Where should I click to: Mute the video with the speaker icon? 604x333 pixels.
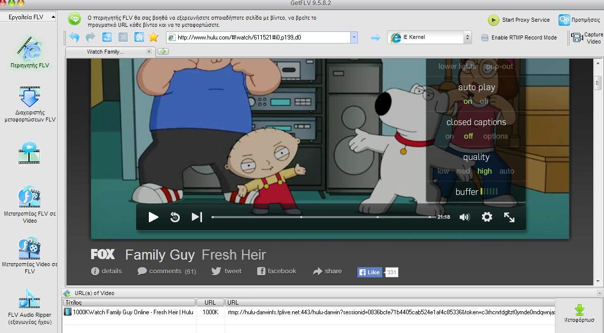click(x=464, y=217)
